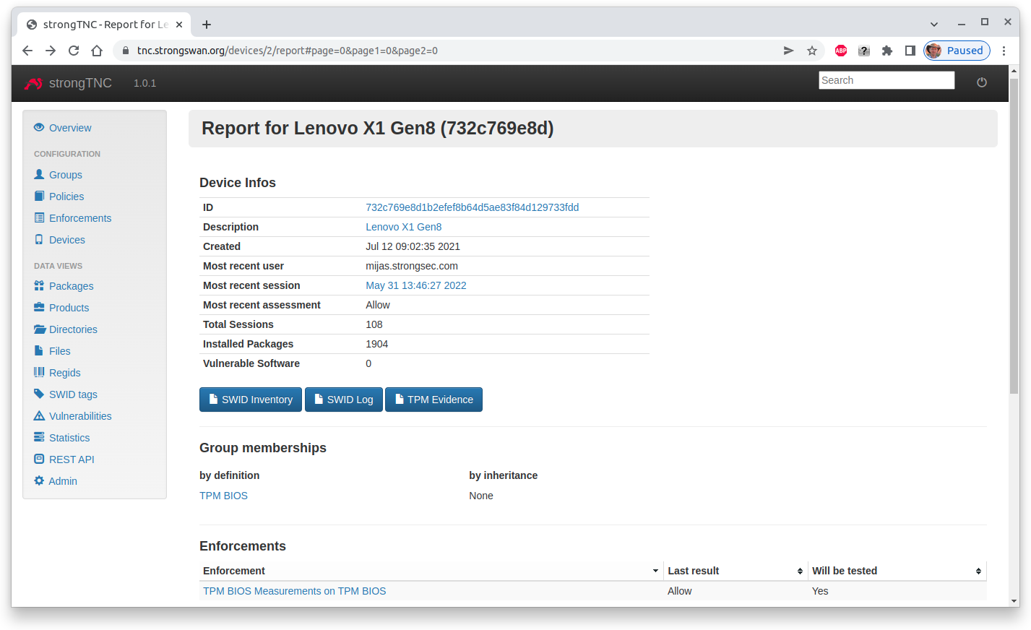
Task: Click the Products briefcase icon
Action: pos(39,307)
